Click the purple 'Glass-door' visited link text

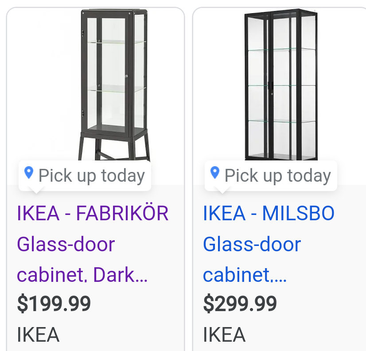(x=66, y=244)
